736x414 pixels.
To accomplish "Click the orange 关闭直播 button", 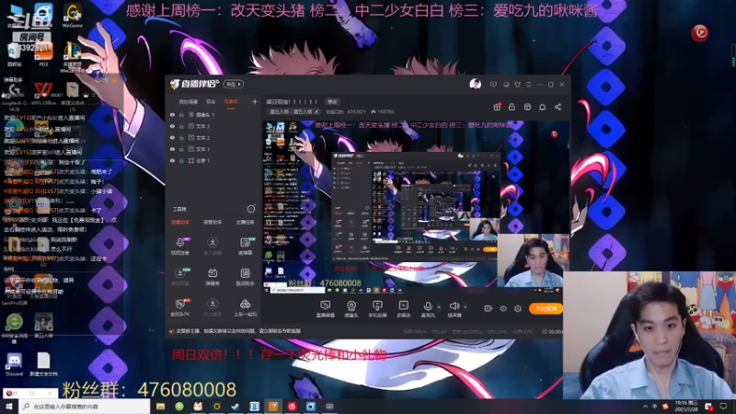I will [546, 308].
